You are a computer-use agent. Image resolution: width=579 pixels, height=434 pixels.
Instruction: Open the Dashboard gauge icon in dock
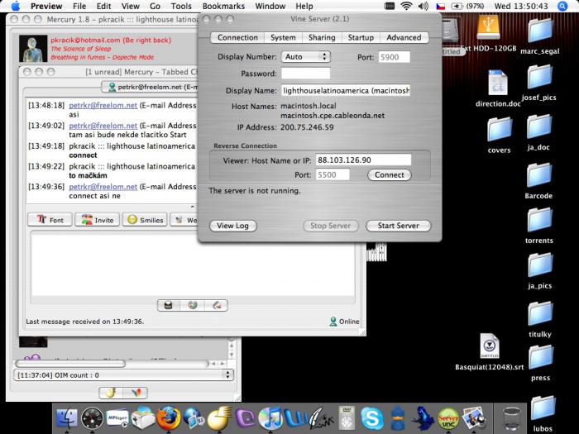point(92,419)
